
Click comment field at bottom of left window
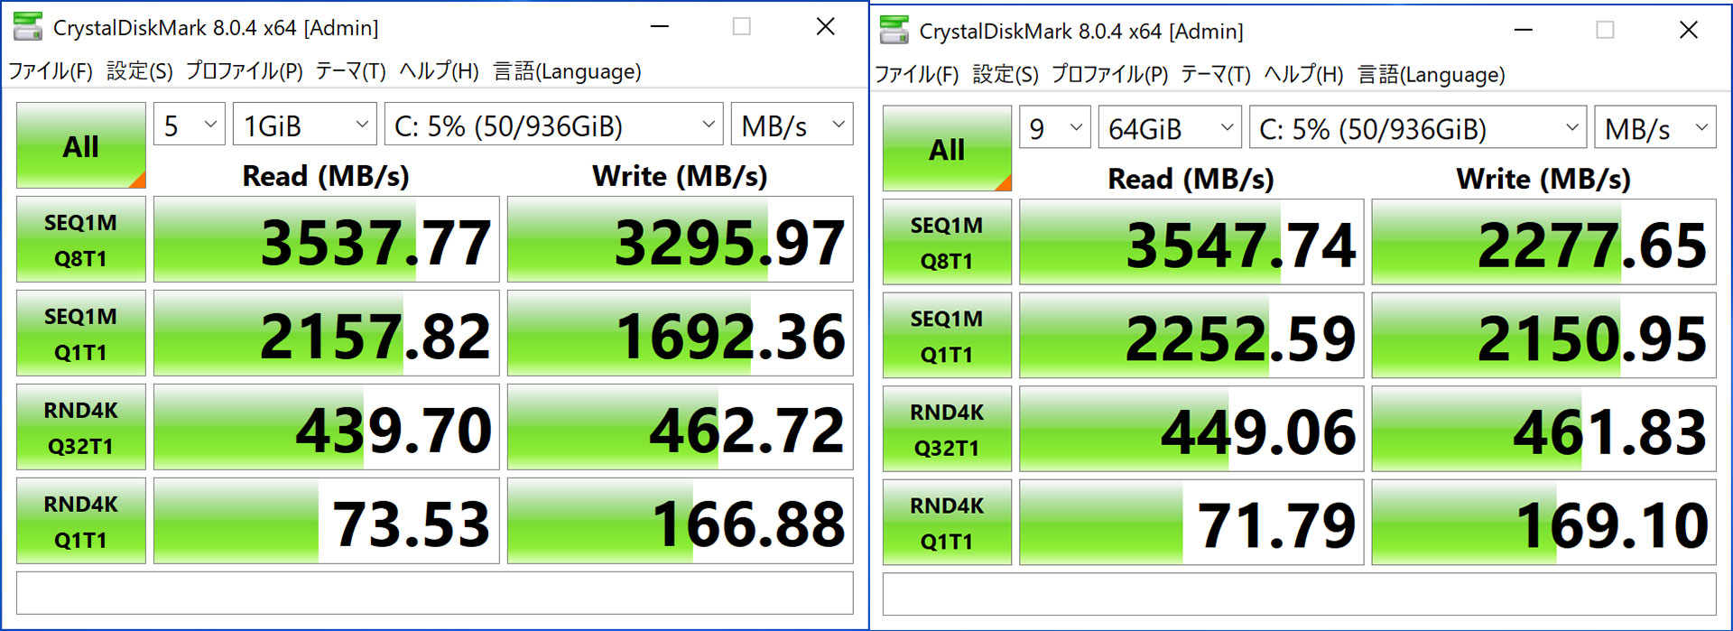click(x=435, y=593)
